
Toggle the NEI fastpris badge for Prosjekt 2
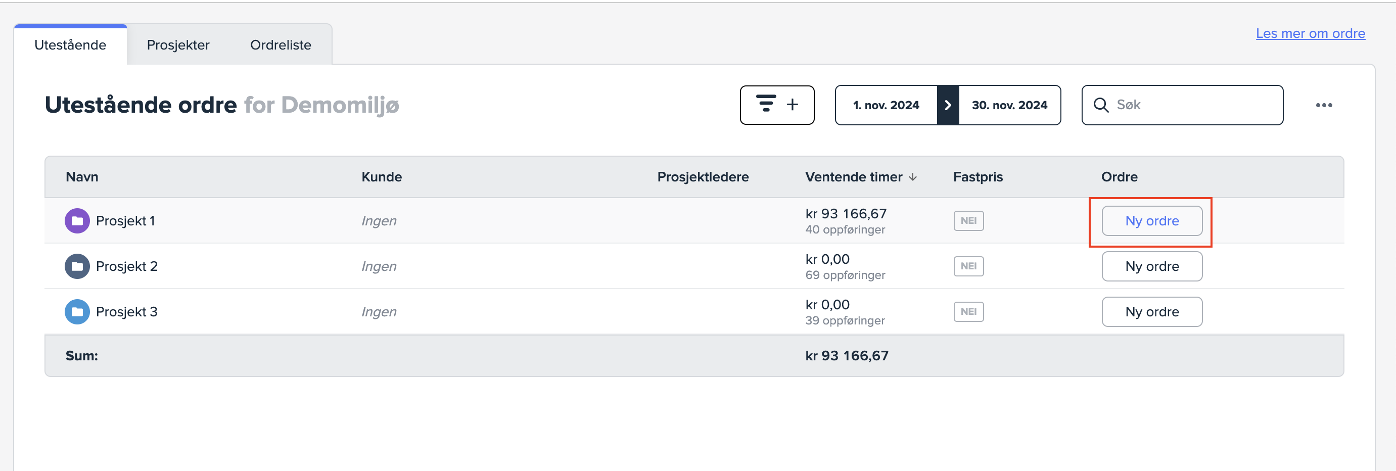coord(968,266)
